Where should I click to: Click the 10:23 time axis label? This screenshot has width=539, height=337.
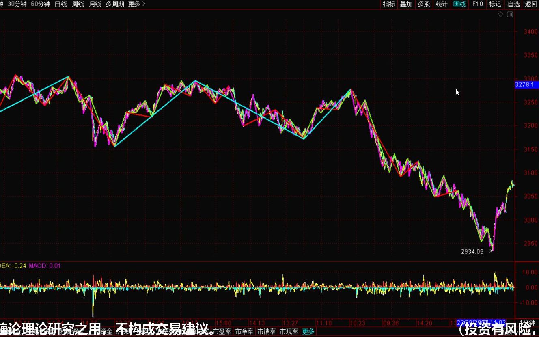coord(358,324)
